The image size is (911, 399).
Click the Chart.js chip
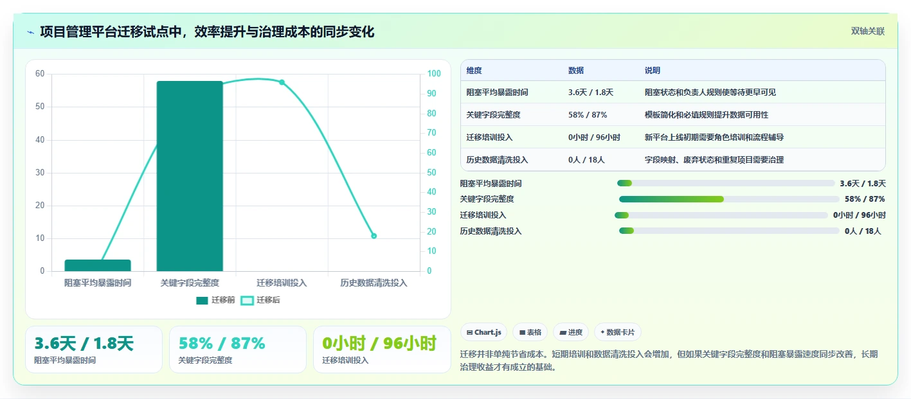pos(483,332)
